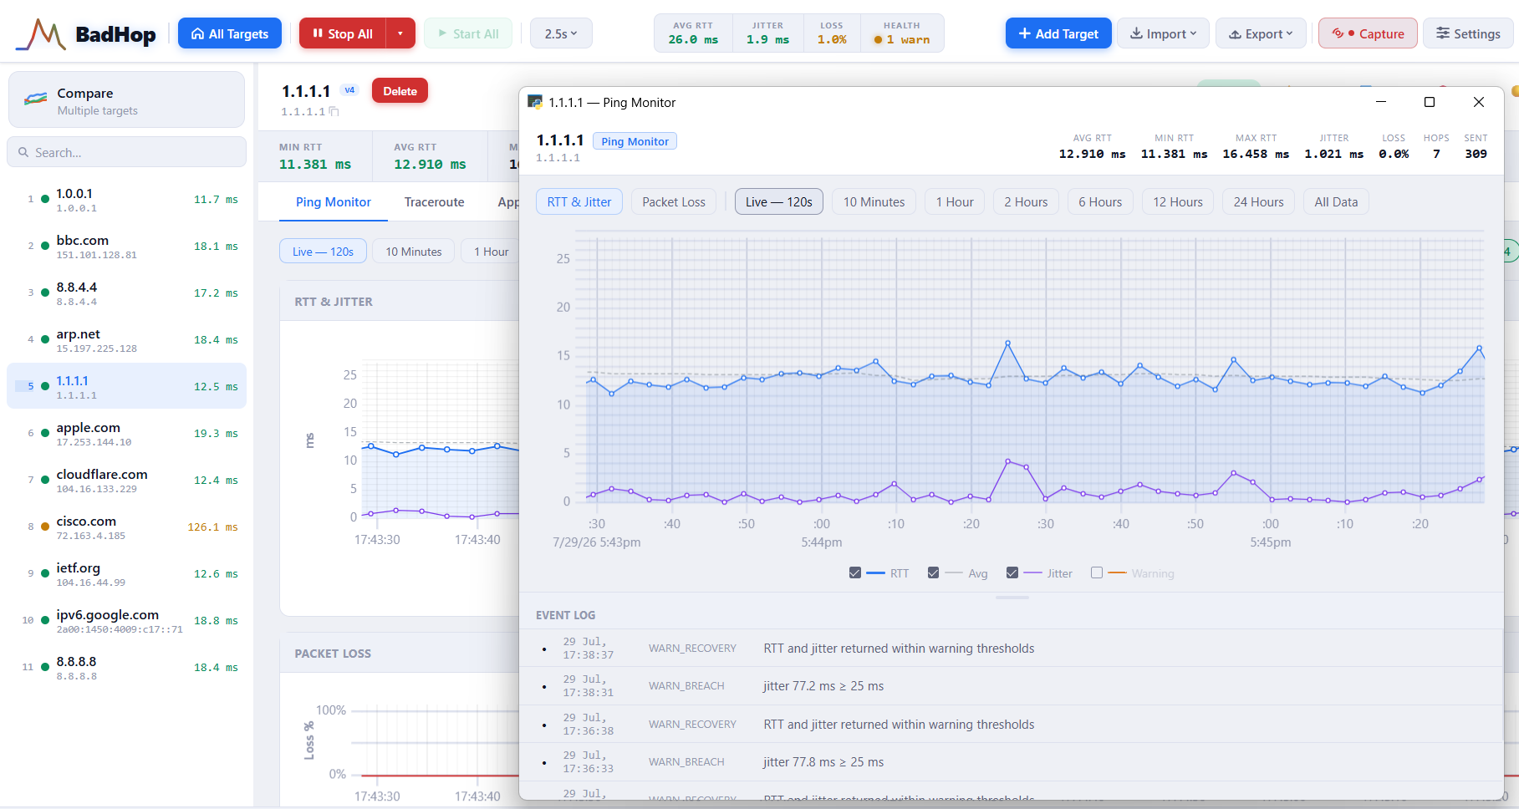Screen dimensions: 1519x809
Task: Click the Ping Monitor window app icon
Action: coord(535,102)
